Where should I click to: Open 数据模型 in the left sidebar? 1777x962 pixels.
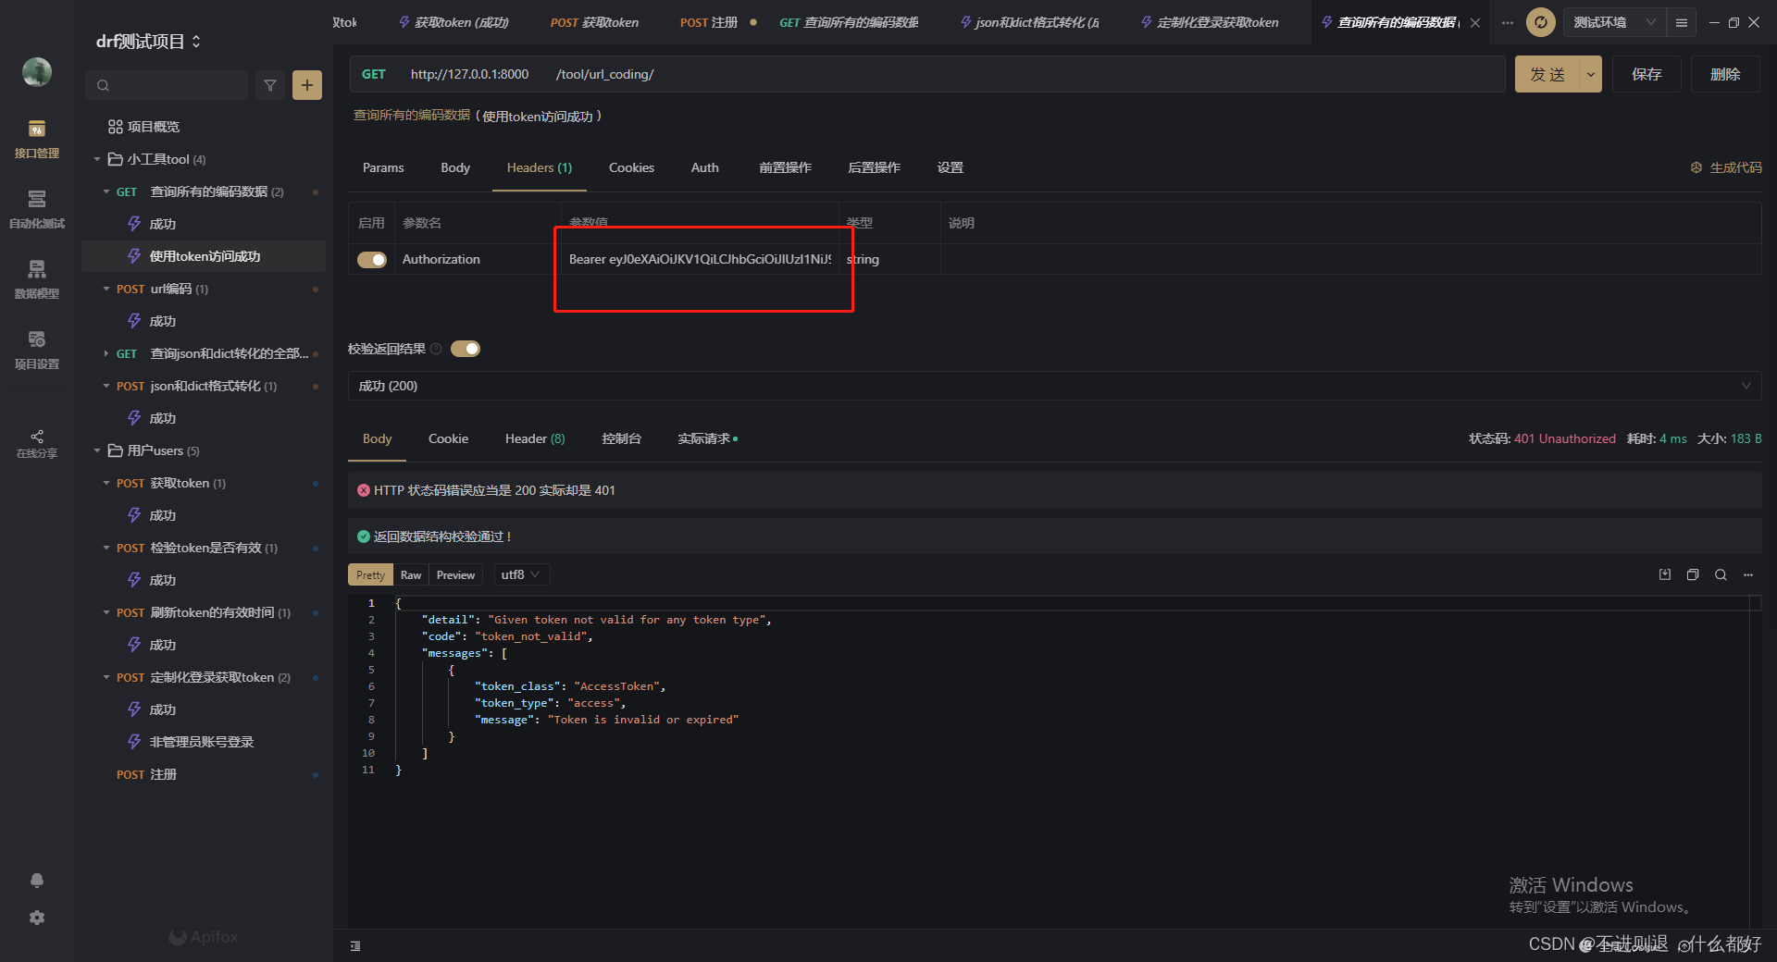coord(37,279)
